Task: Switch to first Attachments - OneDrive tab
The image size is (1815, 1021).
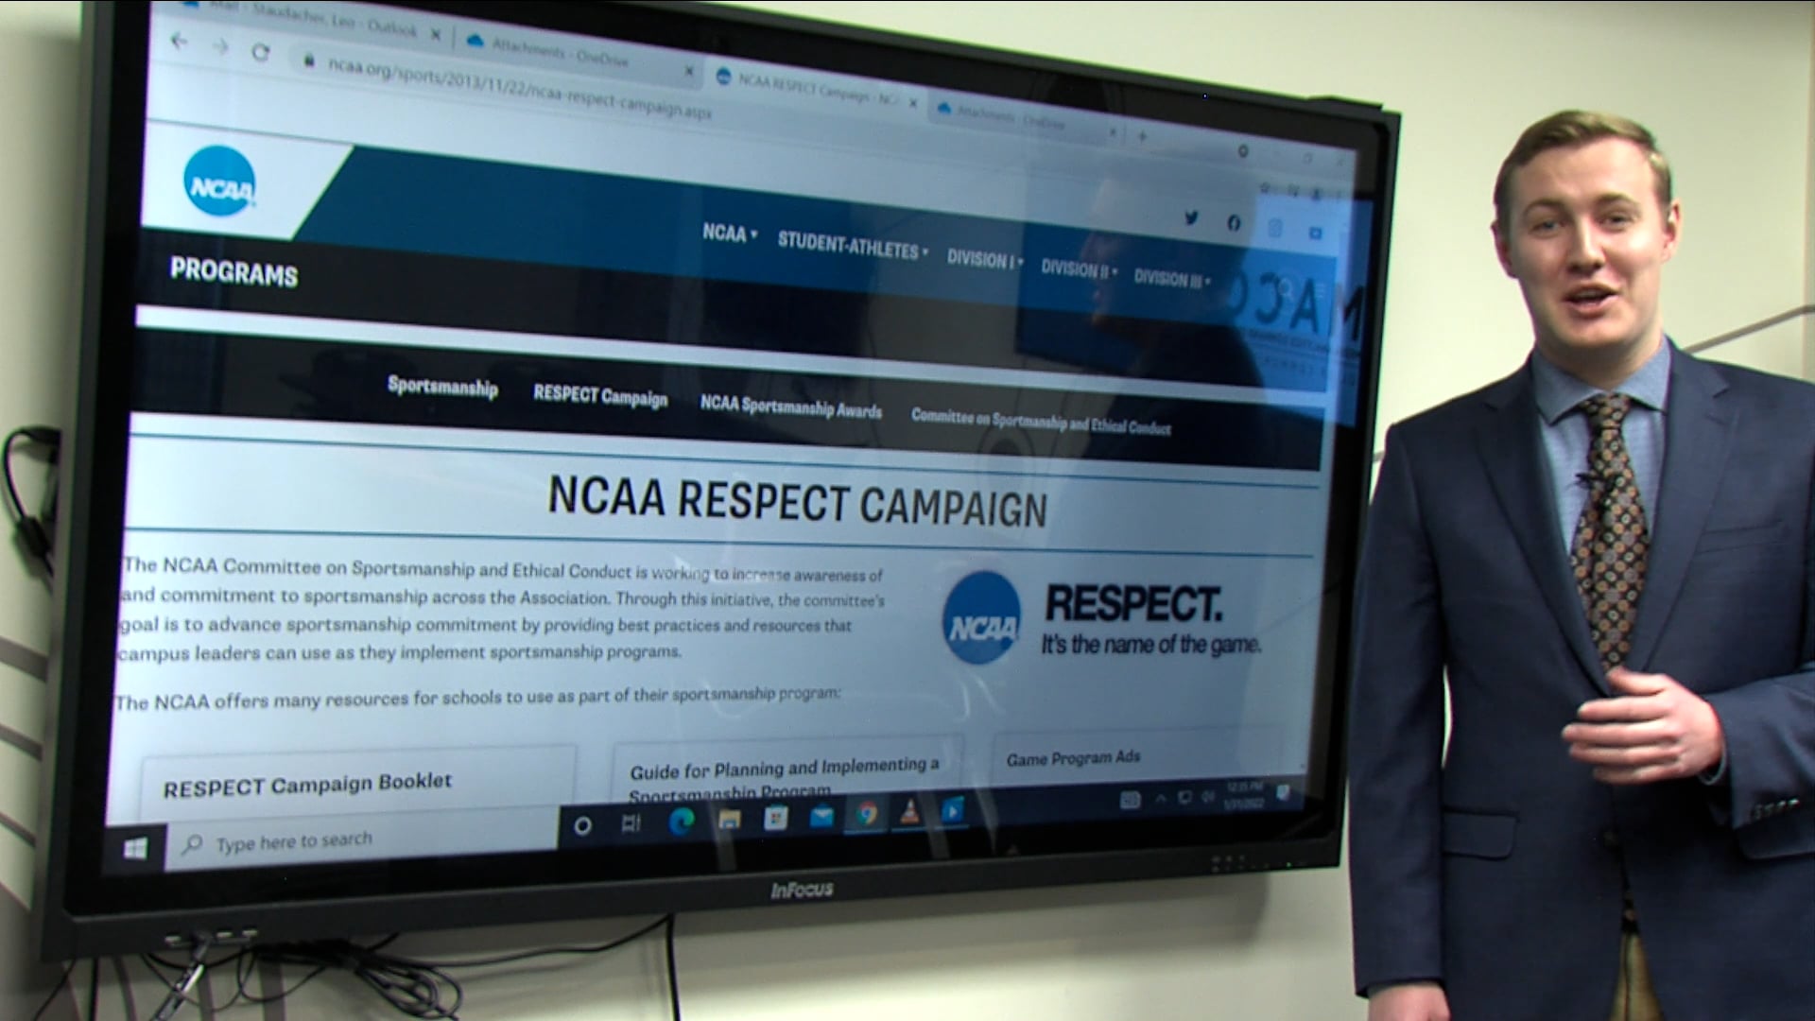Action: coord(575,54)
